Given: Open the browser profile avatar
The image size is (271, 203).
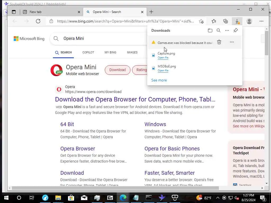Looking at the screenshot, I should pos(249,21).
